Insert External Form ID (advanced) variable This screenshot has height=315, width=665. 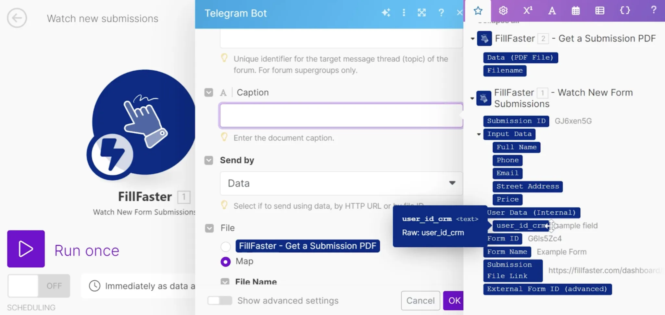pyautogui.click(x=547, y=289)
